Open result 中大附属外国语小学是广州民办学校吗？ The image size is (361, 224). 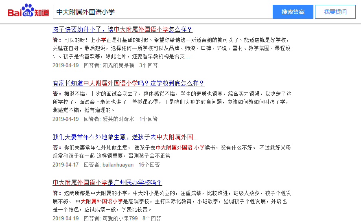click(x=107, y=183)
